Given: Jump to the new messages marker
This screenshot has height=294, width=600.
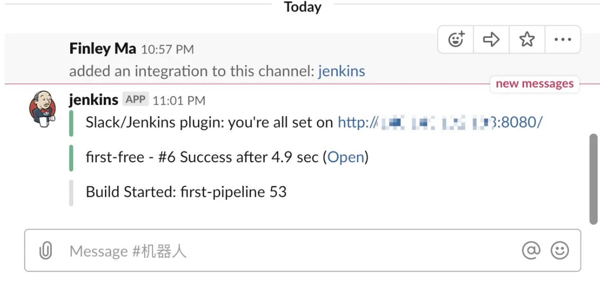Looking at the screenshot, I should [534, 84].
